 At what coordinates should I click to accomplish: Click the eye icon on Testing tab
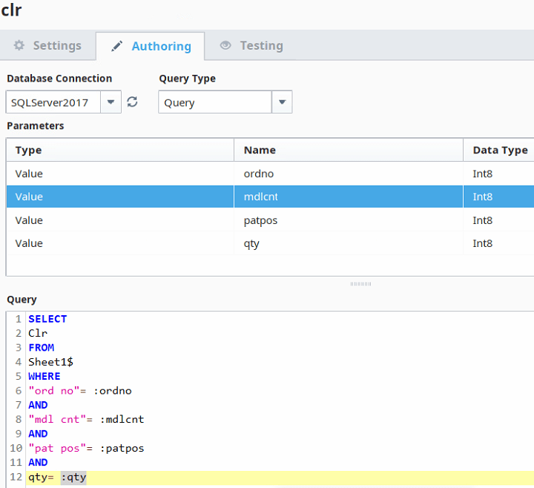tap(225, 45)
